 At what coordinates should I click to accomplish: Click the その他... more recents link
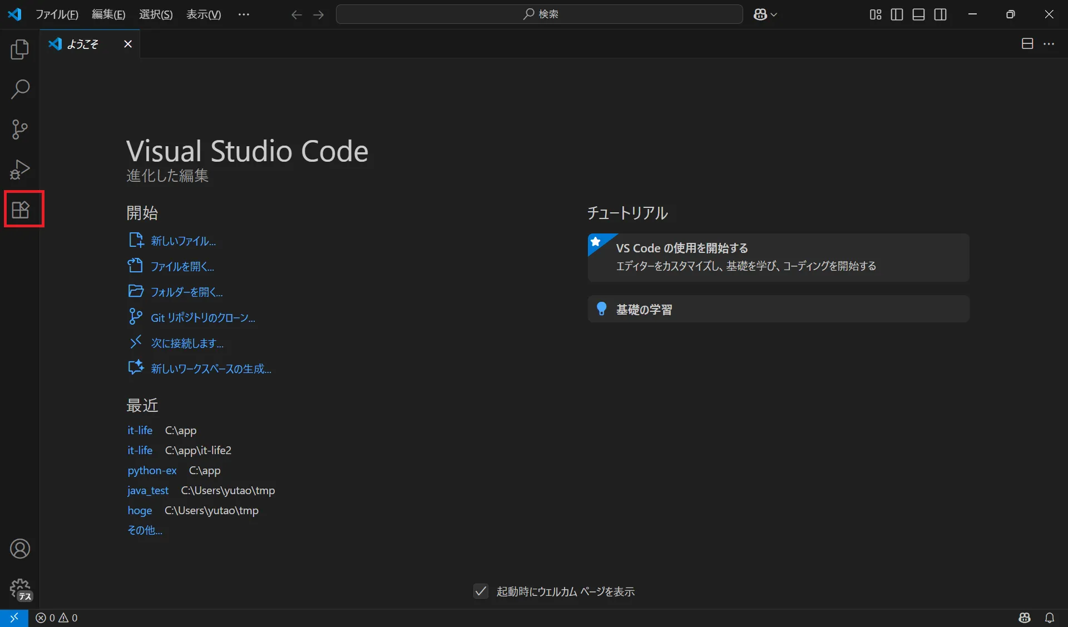tap(145, 530)
